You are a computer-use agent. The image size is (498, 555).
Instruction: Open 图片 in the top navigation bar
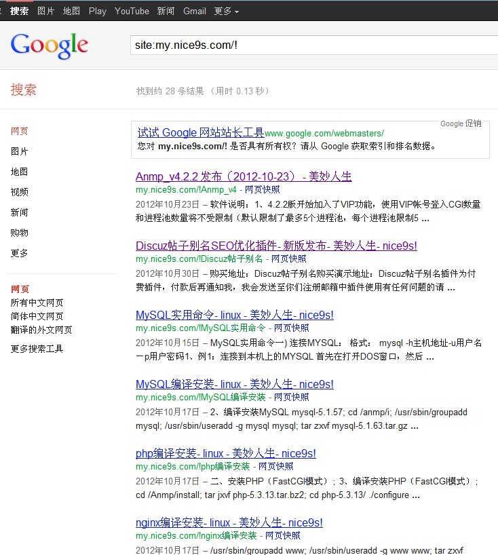[x=45, y=12]
